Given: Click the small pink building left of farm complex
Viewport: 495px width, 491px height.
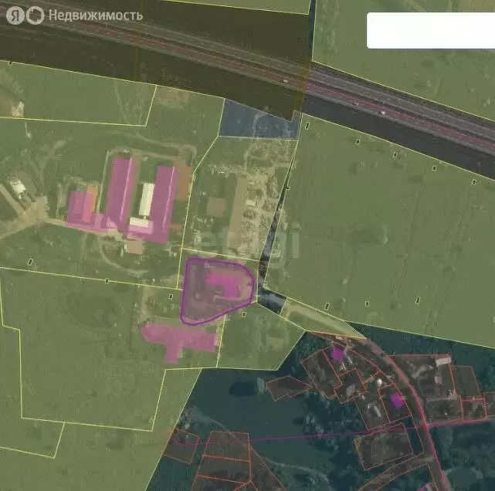Looking at the screenshot, I should tap(78, 208).
